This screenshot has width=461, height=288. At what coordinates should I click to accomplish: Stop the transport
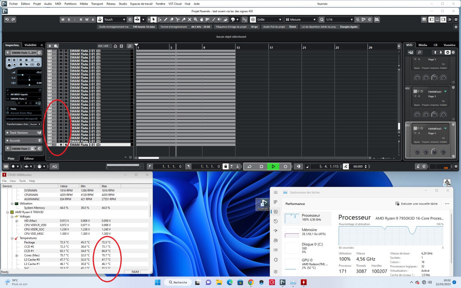click(261, 167)
